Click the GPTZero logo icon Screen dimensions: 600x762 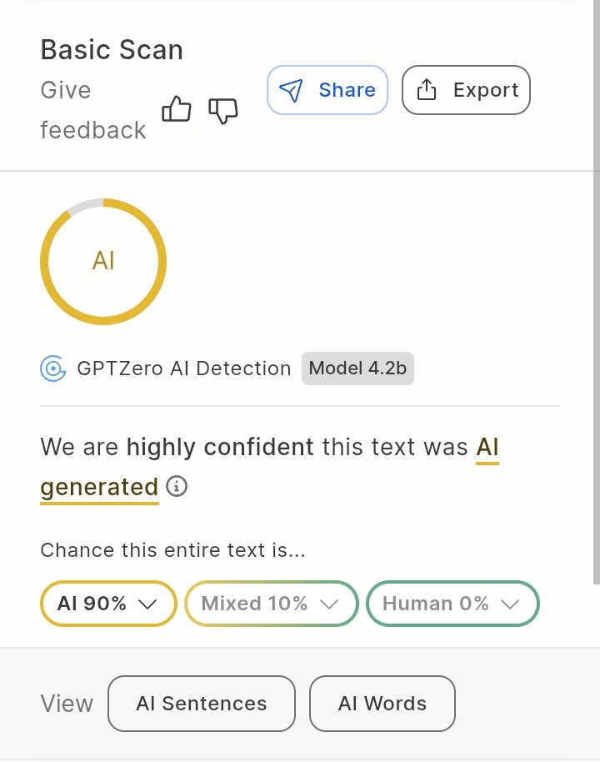(x=53, y=368)
